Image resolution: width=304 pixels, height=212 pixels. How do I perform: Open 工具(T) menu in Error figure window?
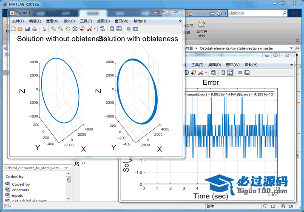click(197, 65)
